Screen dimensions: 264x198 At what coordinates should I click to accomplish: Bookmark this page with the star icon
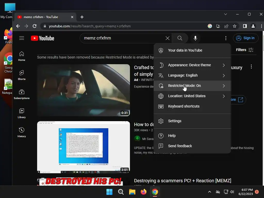[x=235, y=26]
